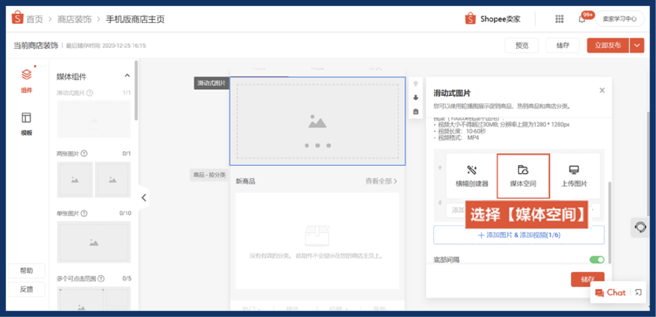Select the 横幅创建器 banner creator option
This screenshot has width=656, height=317.
coord(471,176)
